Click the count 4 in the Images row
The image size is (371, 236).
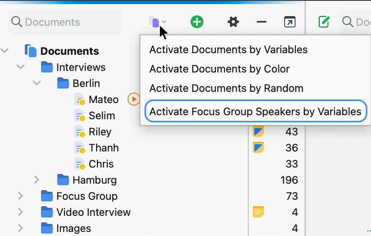pos(295,228)
